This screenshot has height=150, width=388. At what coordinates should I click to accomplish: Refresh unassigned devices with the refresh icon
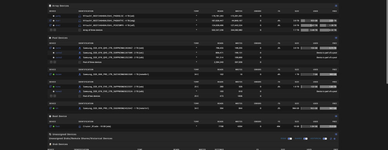tap(331, 139)
